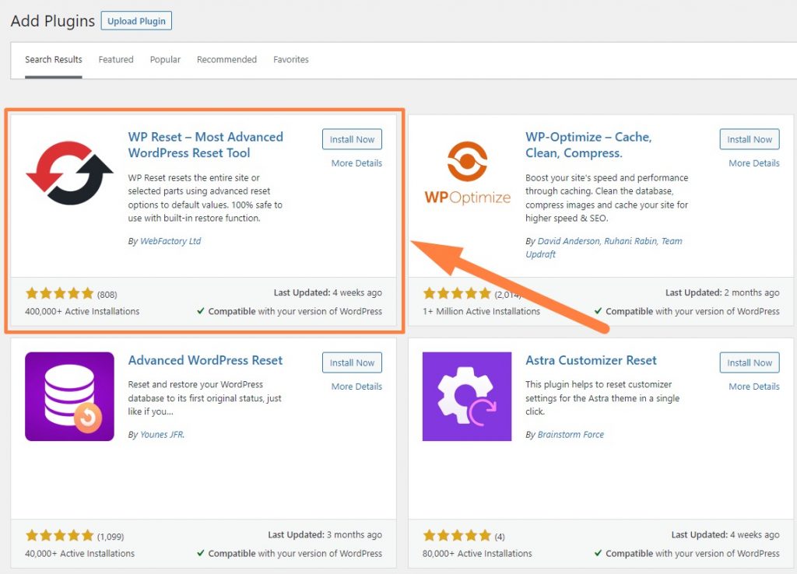Switch to the Popular tab
This screenshot has height=574, width=797.
[x=165, y=59]
